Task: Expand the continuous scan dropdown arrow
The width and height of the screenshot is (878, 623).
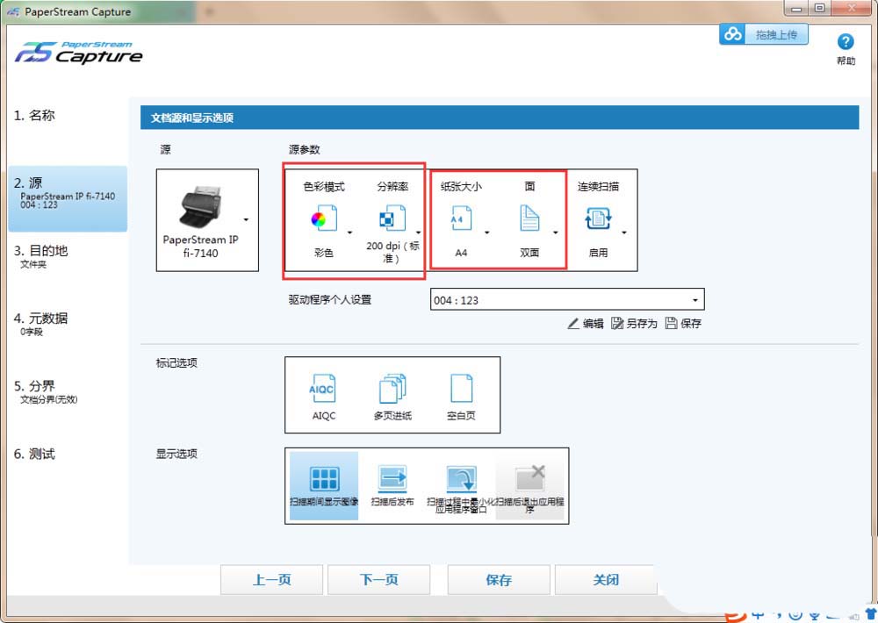Action: (x=623, y=233)
